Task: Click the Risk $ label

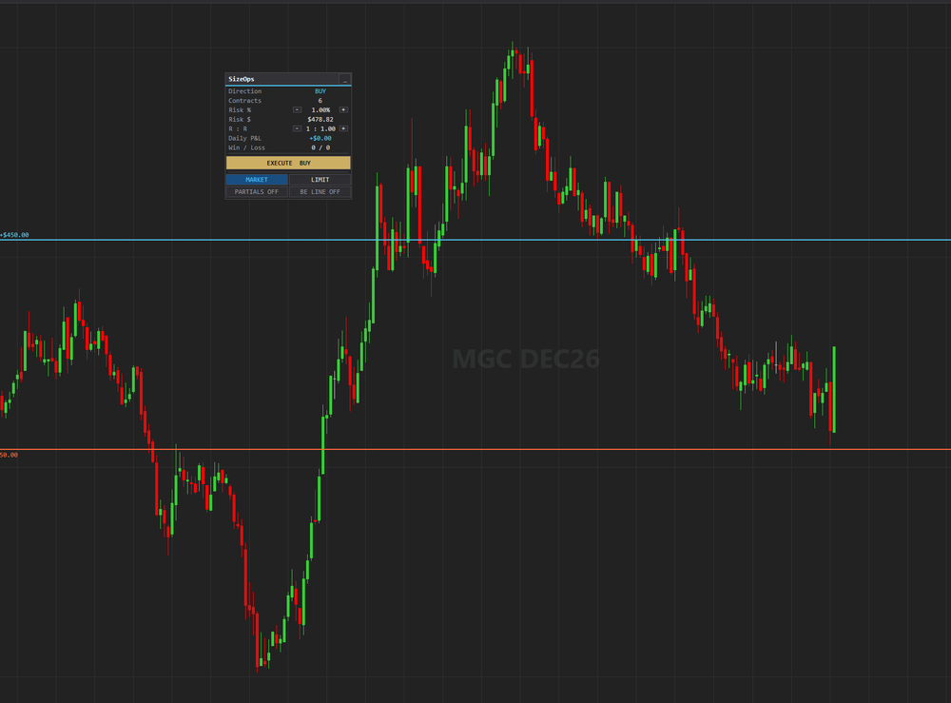Action: pos(240,120)
